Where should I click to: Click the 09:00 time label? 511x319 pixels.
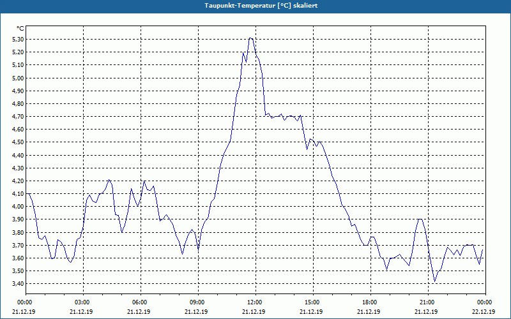coord(198,302)
